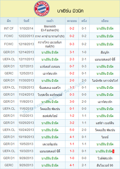The height and width of the screenshot is (169, 120).
Task: Open the เลเวอร์คูเซ่น team link
Action: (50, 144)
